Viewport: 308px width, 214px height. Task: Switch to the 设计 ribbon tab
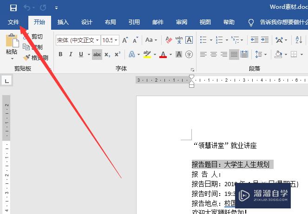click(x=86, y=22)
